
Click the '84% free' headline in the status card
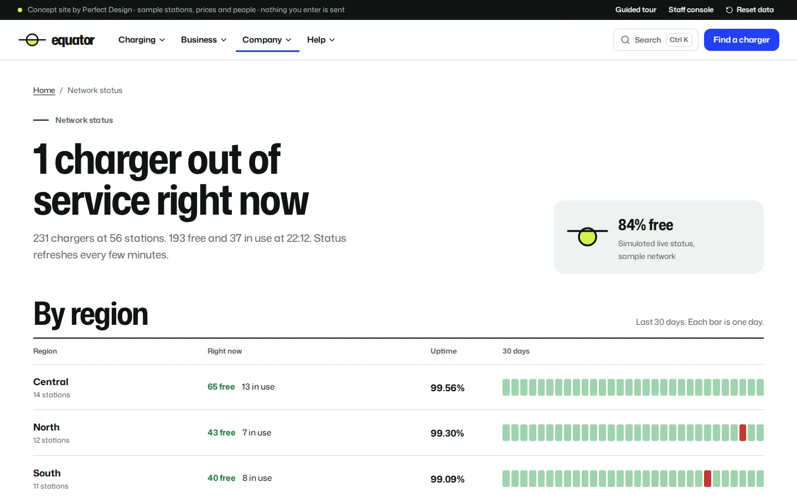[x=646, y=225]
